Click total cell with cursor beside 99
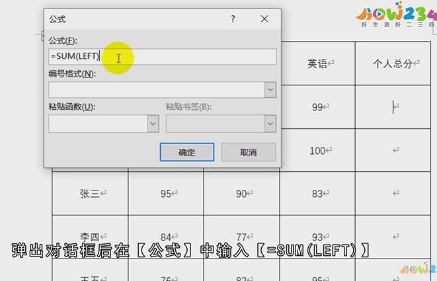This screenshot has width=437, height=281. click(393, 106)
